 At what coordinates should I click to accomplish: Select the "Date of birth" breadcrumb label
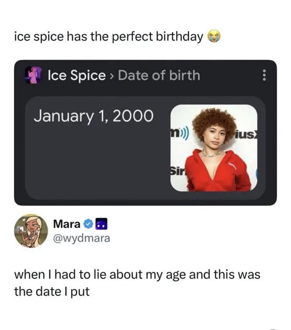click(159, 75)
